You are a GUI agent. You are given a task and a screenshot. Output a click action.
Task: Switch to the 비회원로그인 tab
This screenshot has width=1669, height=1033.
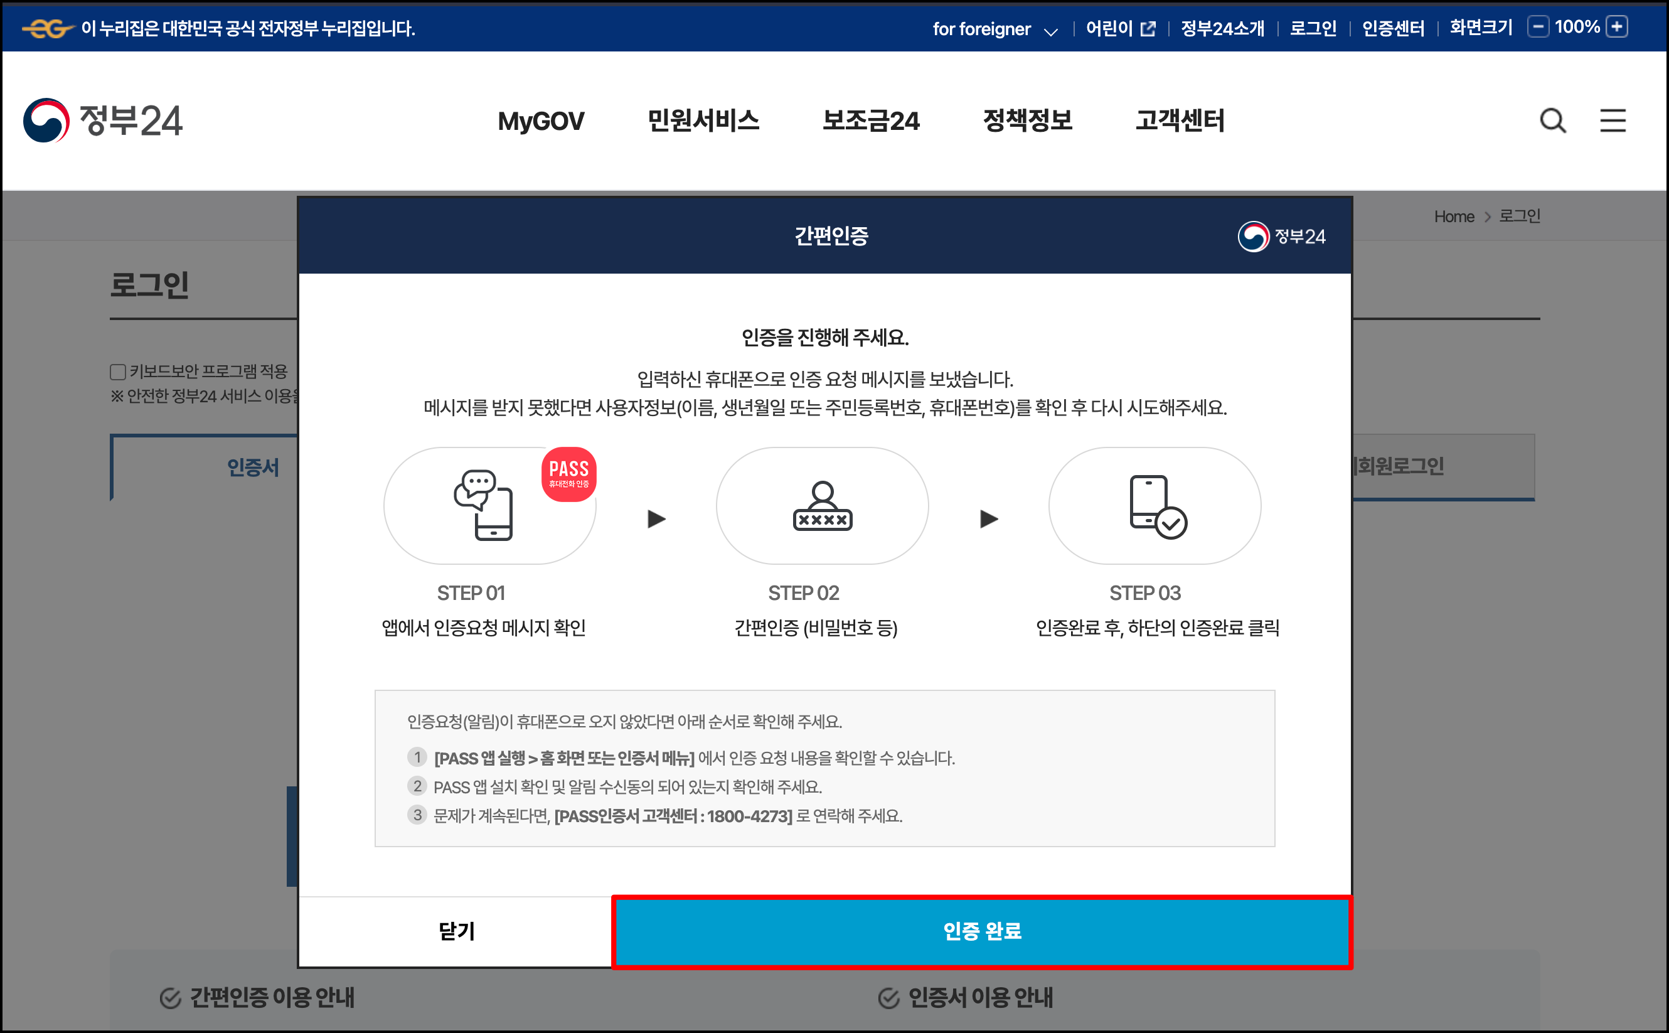pos(1443,467)
